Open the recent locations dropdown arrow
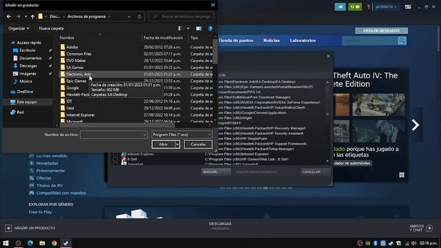Screen dimensions: 441x248 (x=26, y=17)
